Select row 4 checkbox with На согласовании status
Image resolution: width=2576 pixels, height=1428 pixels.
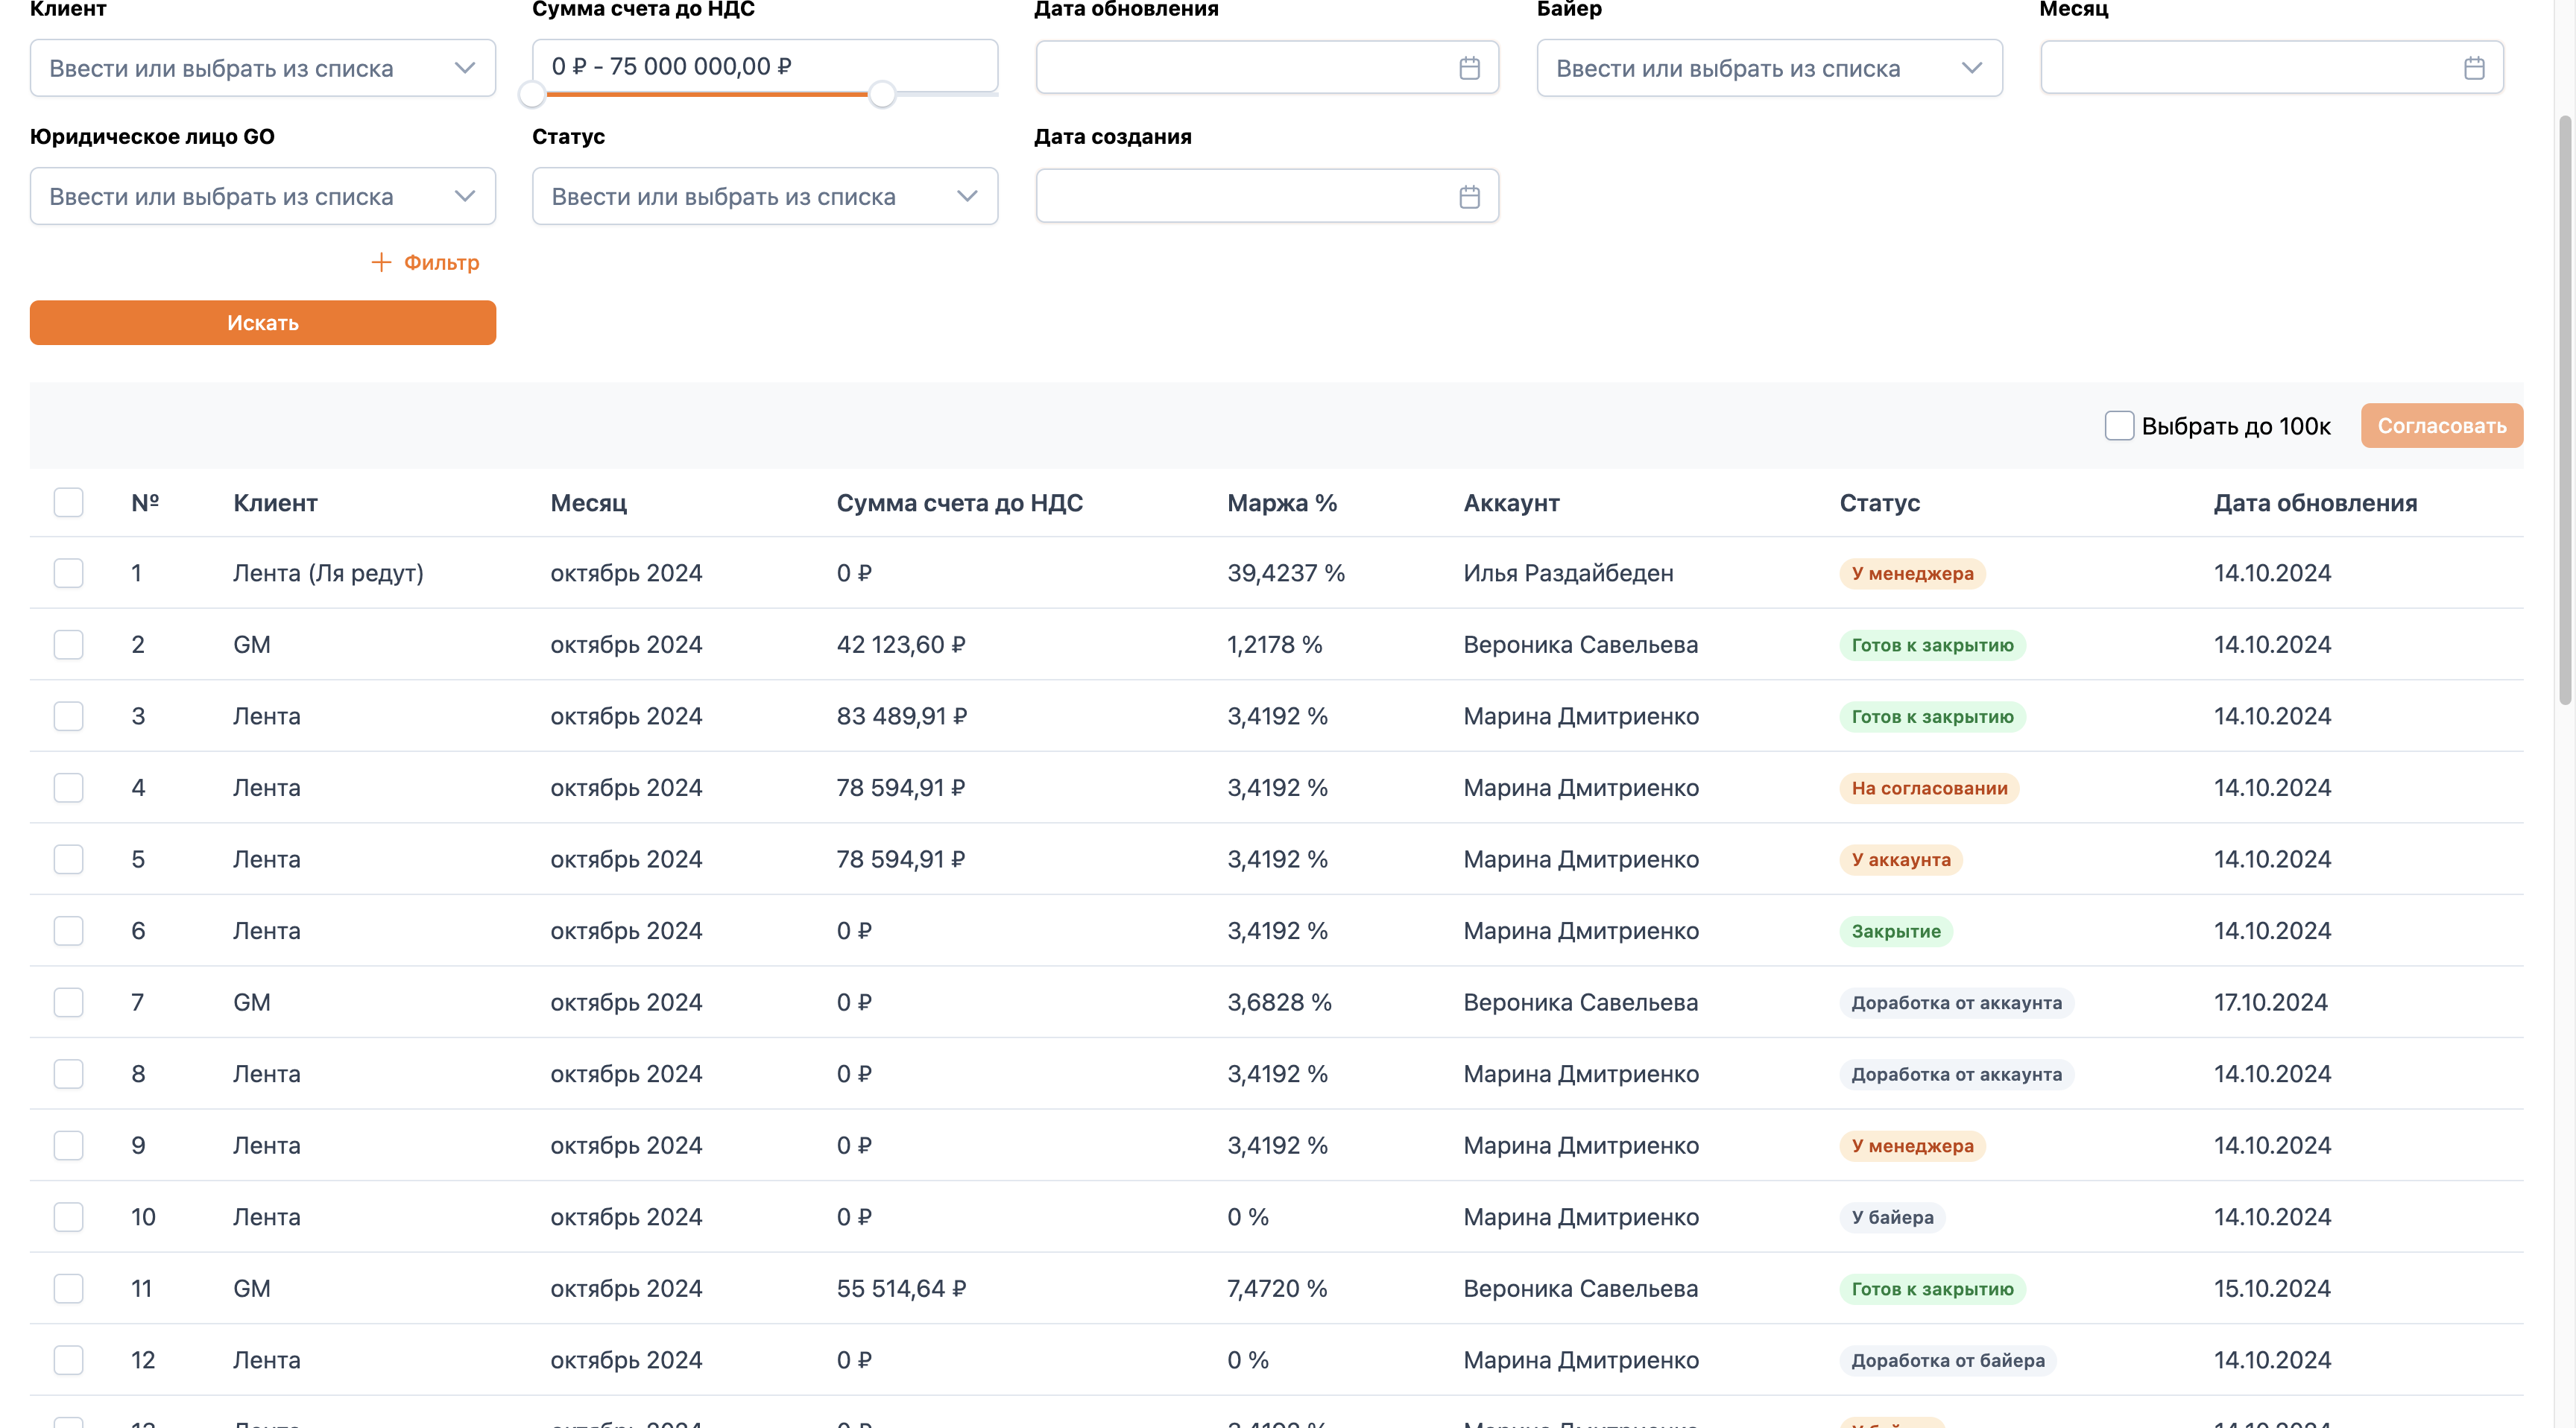pyautogui.click(x=68, y=788)
